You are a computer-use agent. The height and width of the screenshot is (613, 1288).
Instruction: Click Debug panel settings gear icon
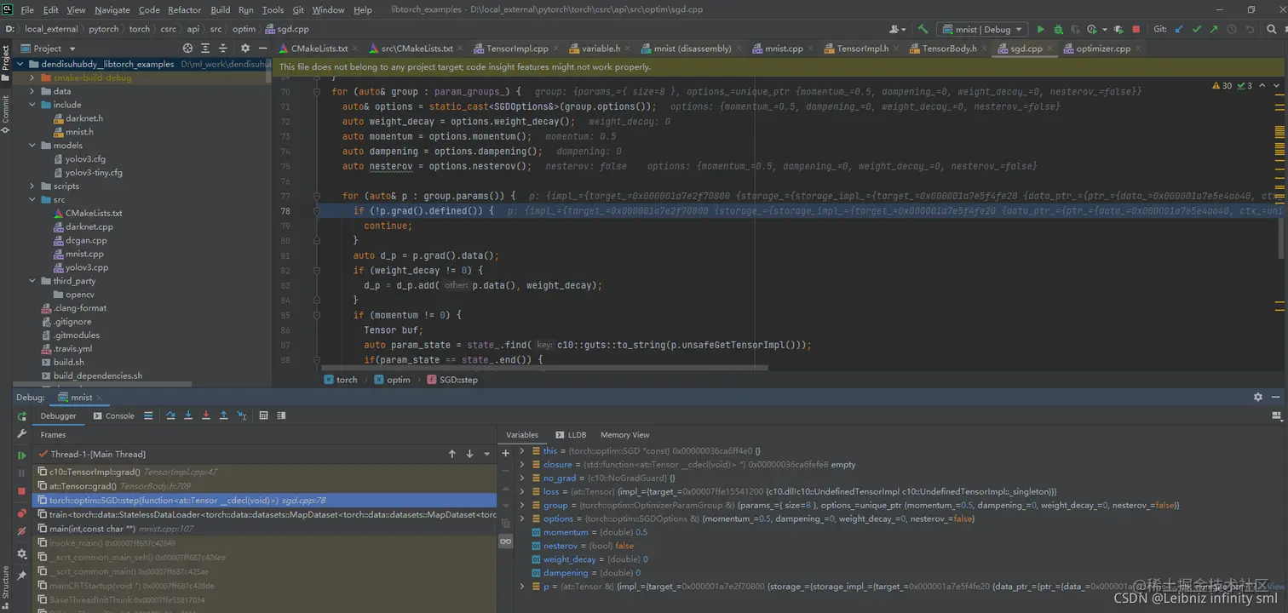[1258, 397]
